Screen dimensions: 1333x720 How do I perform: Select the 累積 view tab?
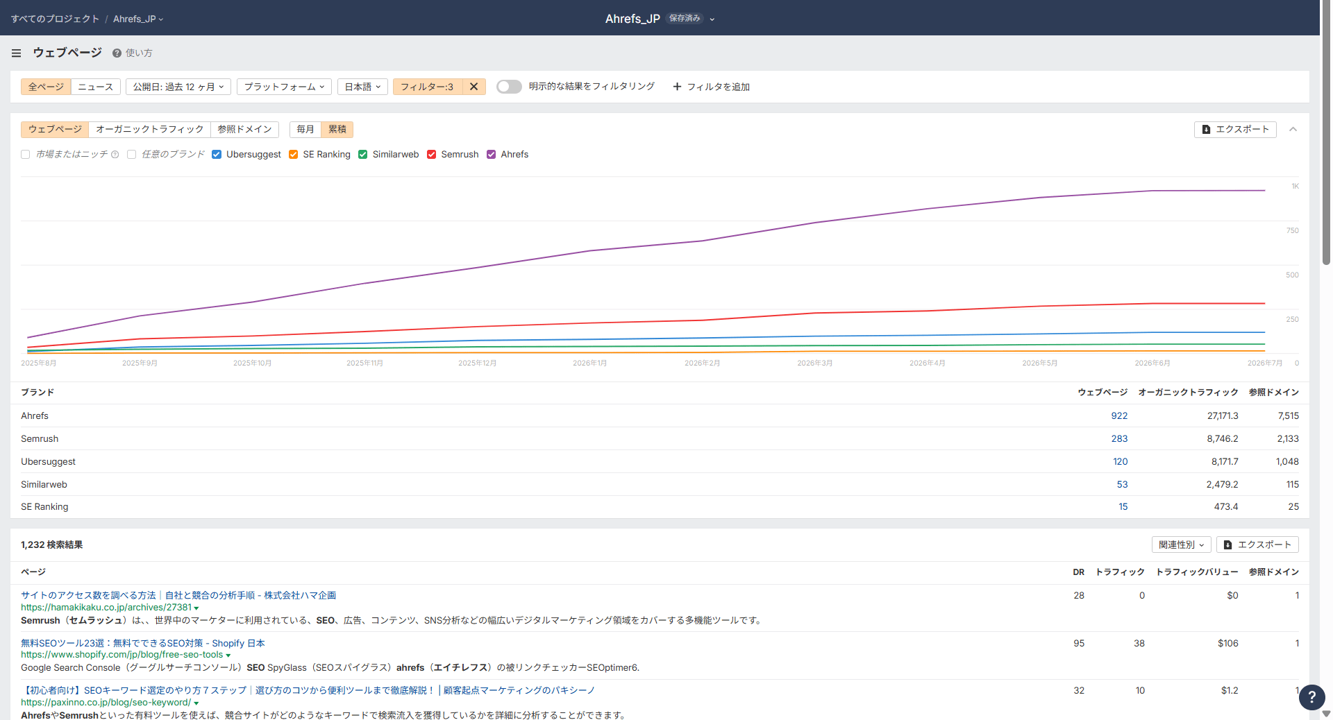(337, 130)
